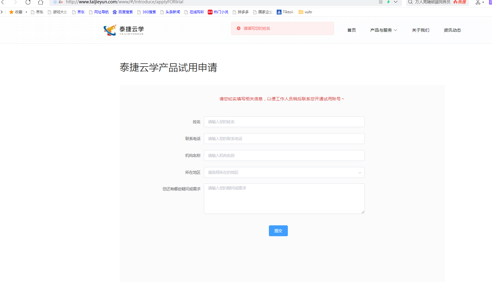This screenshot has height=282, width=492.
Task: Click the 请填写您的姓名 alert message
Action: tap(257, 28)
